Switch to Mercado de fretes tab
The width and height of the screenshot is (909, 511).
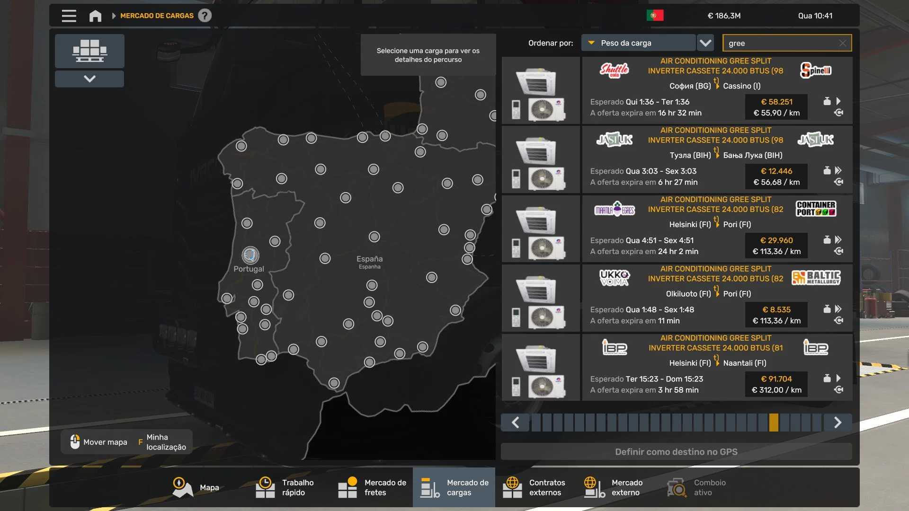(372, 487)
